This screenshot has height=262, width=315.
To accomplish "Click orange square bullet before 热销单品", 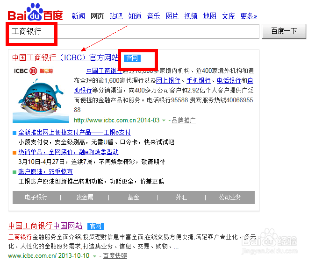I will pos(14,153).
